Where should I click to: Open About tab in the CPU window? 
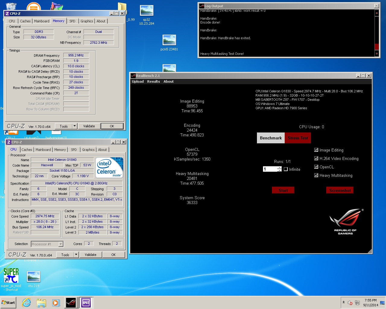click(103, 150)
